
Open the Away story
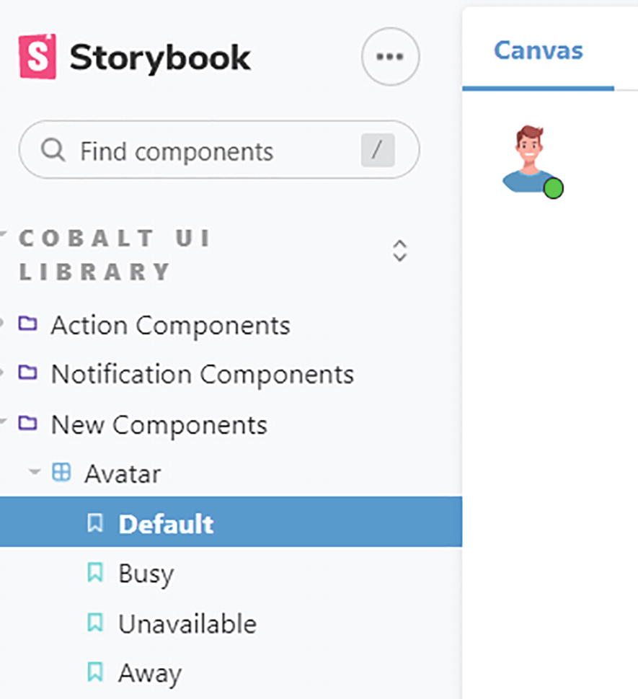pos(149,672)
